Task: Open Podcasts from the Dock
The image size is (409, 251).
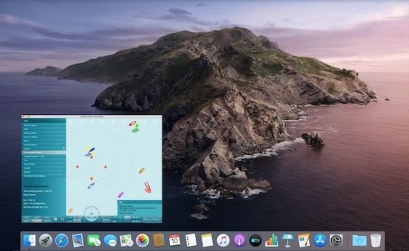Action: [239, 240]
